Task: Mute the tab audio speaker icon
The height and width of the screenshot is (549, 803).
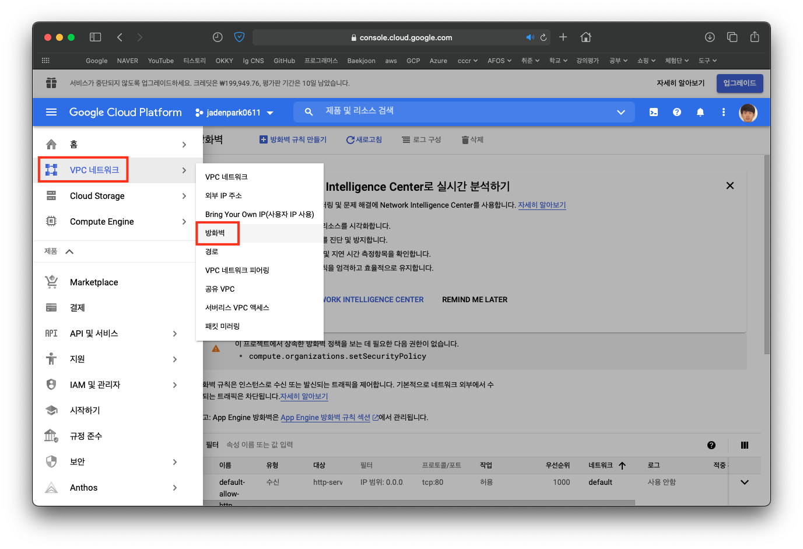Action: point(530,37)
